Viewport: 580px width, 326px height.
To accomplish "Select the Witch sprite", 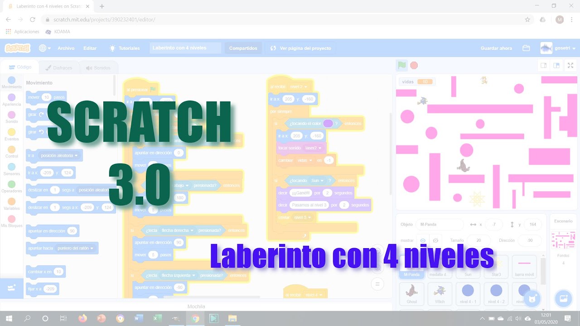I will (440, 294).
